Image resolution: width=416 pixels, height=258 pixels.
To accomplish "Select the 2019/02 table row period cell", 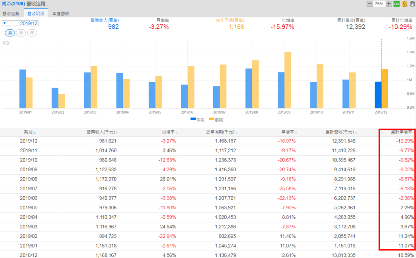I will pyautogui.click(x=29, y=236).
